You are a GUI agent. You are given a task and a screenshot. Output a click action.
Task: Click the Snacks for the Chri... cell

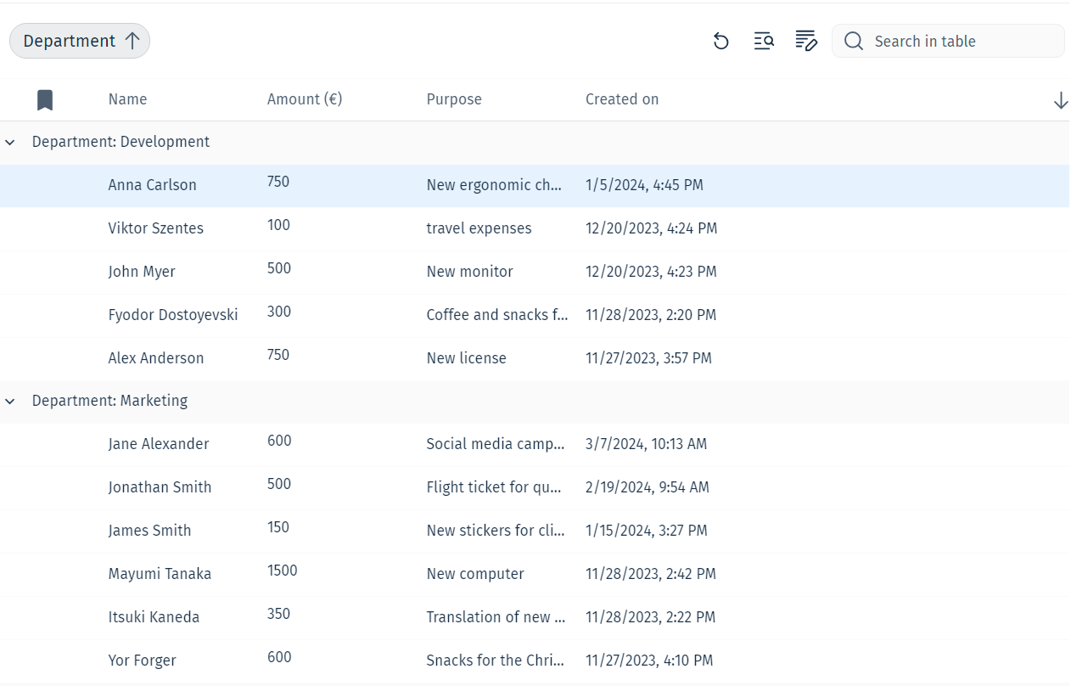click(x=496, y=661)
